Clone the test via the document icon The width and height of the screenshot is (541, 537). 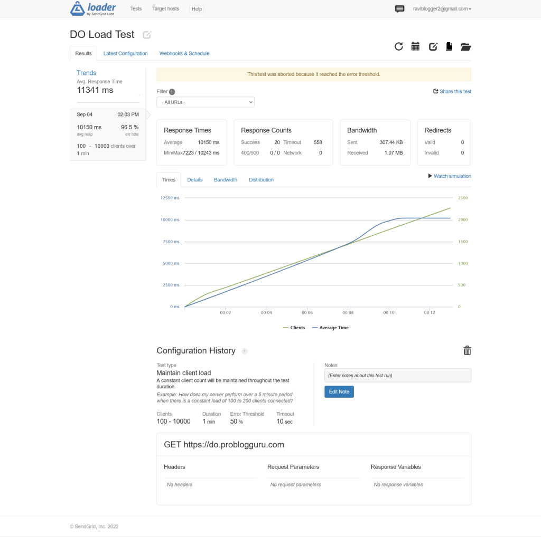point(449,46)
